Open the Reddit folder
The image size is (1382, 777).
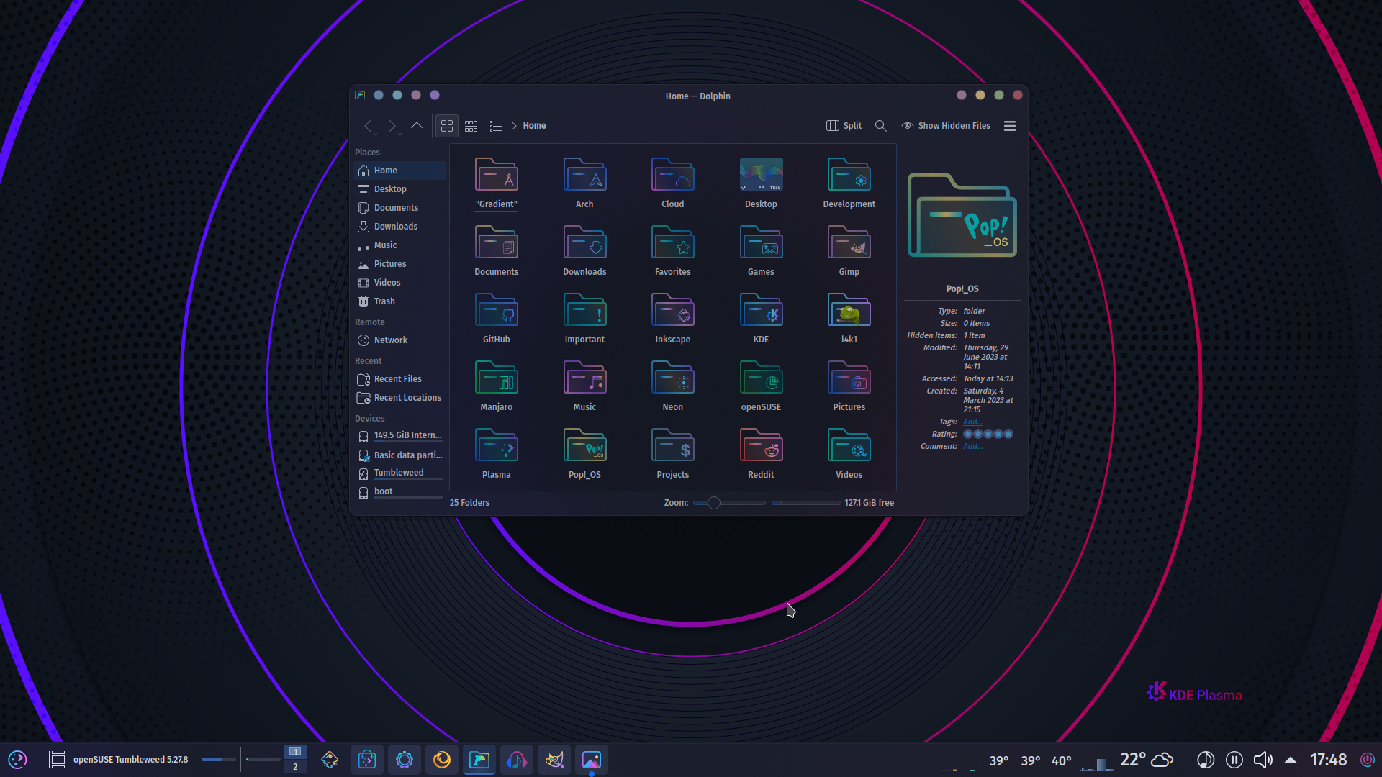tap(761, 453)
